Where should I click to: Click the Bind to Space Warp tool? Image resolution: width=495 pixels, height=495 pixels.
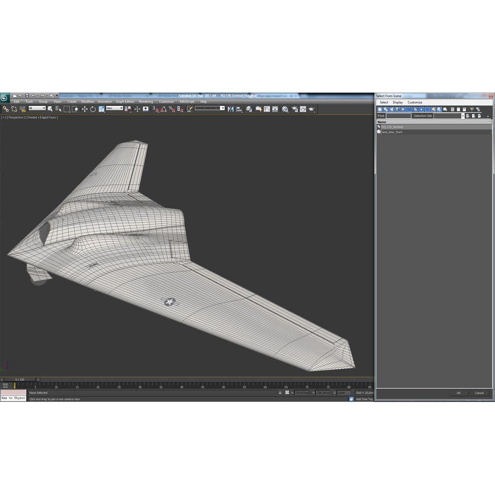click(x=22, y=109)
